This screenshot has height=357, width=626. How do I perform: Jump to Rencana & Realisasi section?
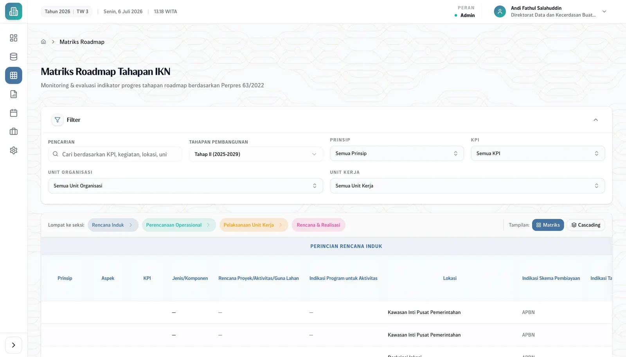pyautogui.click(x=318, y=225)
